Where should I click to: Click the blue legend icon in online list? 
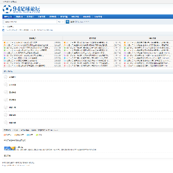tap(28, 135)
